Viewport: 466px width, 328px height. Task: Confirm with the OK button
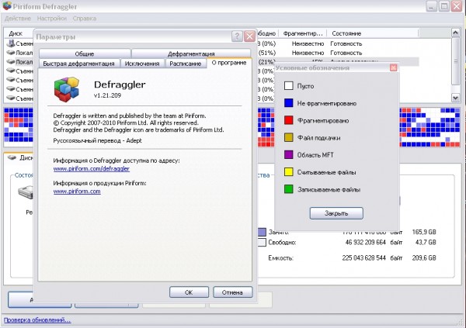[x=189, y=292]
